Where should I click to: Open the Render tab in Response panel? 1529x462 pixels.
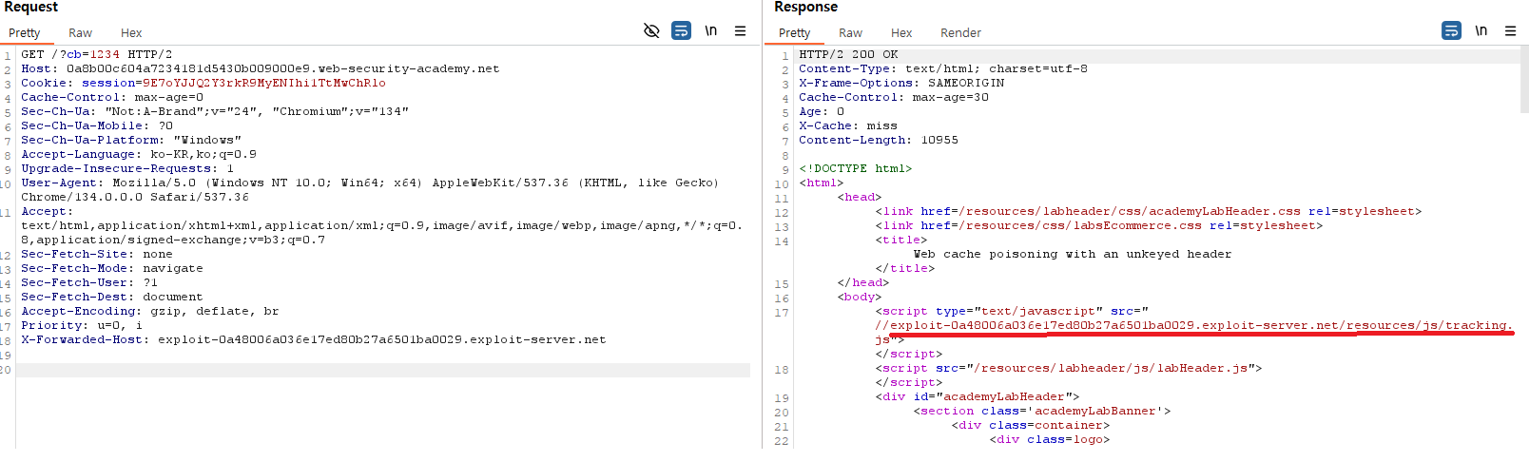coord(960,33)
